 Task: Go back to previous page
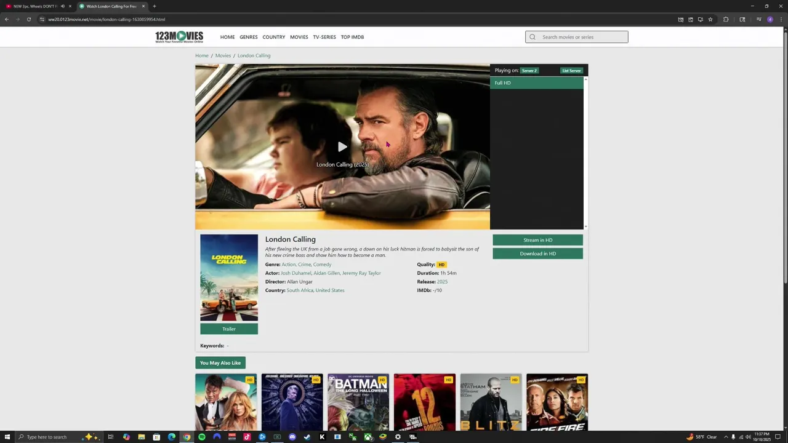pyautogui.click(x=7, y=19)
